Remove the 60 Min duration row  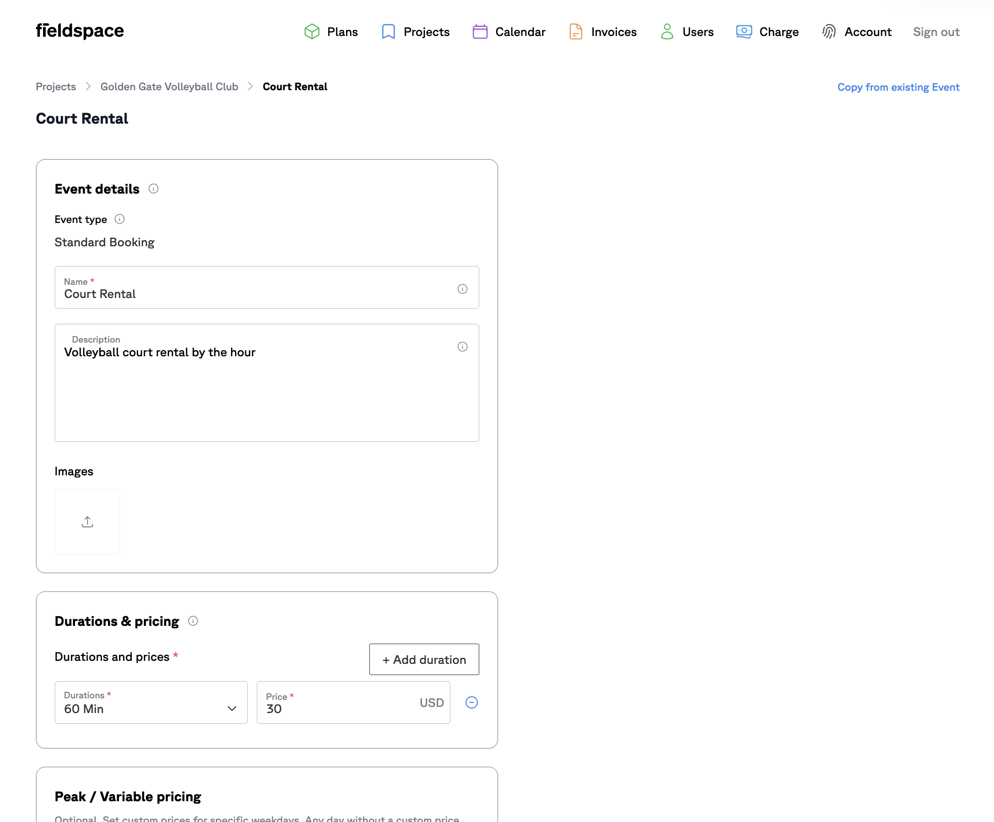point(472,702)
